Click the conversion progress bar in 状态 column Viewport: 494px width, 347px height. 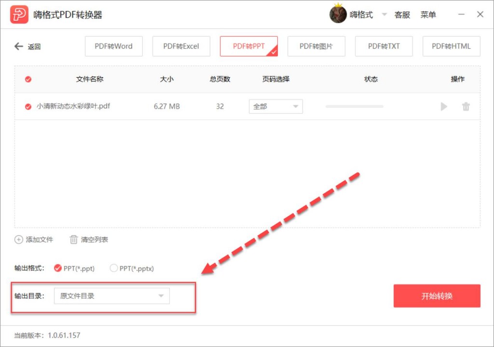354,107
